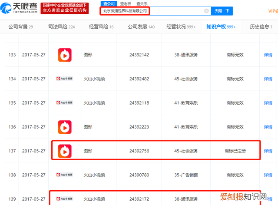
Task: Open the 司法风险 224 tab
Action: point(62,27)
